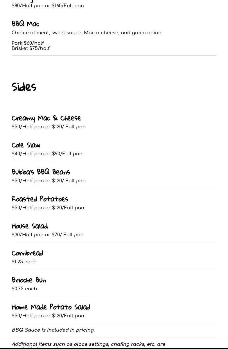228x349 pixels.
Task: Click the $1.25 each Cornbread price
Action: pyautogui.click(x=24, y=262)
